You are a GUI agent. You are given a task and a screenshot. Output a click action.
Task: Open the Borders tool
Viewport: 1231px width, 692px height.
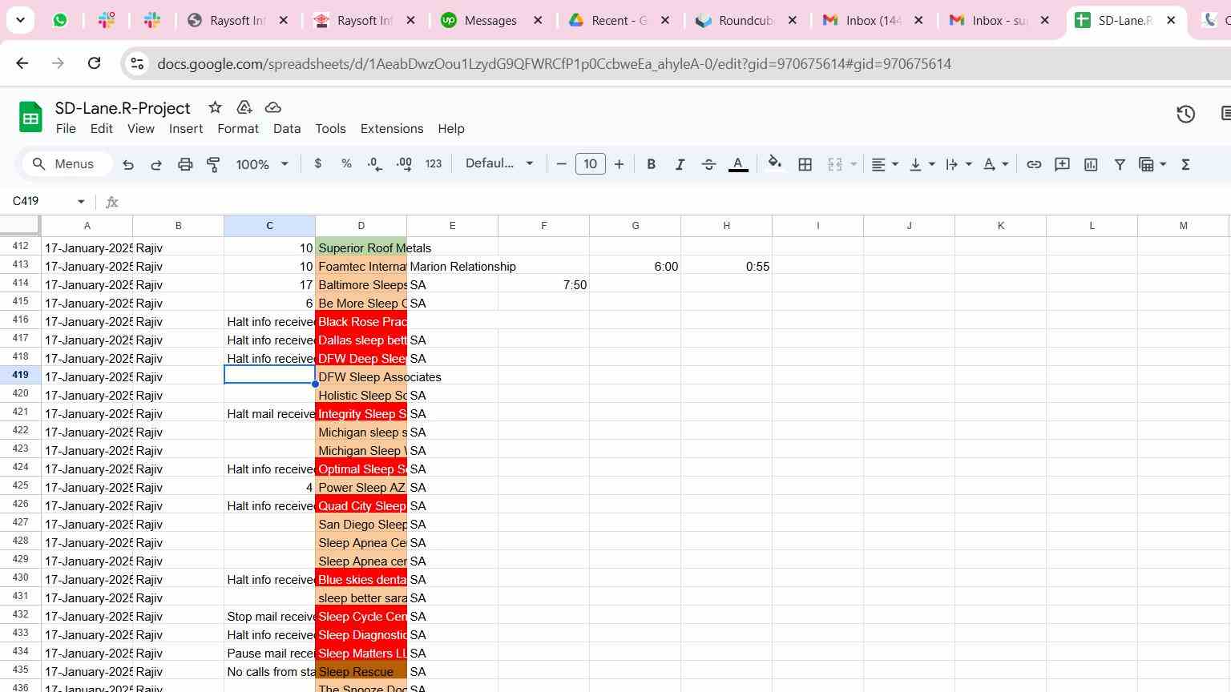(805, 164)
